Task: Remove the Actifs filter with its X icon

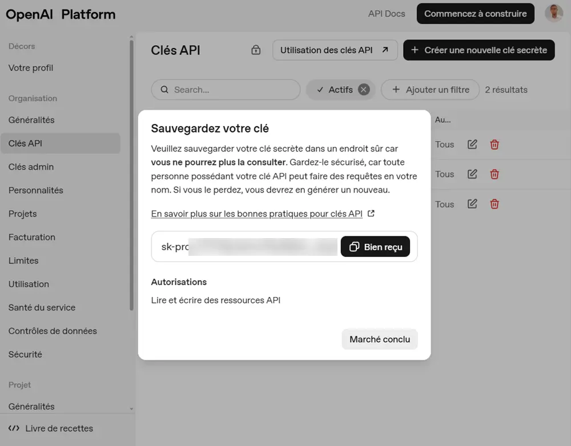Action: (363, 90)
